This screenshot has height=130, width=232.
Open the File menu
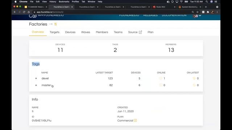coord(32,1)
